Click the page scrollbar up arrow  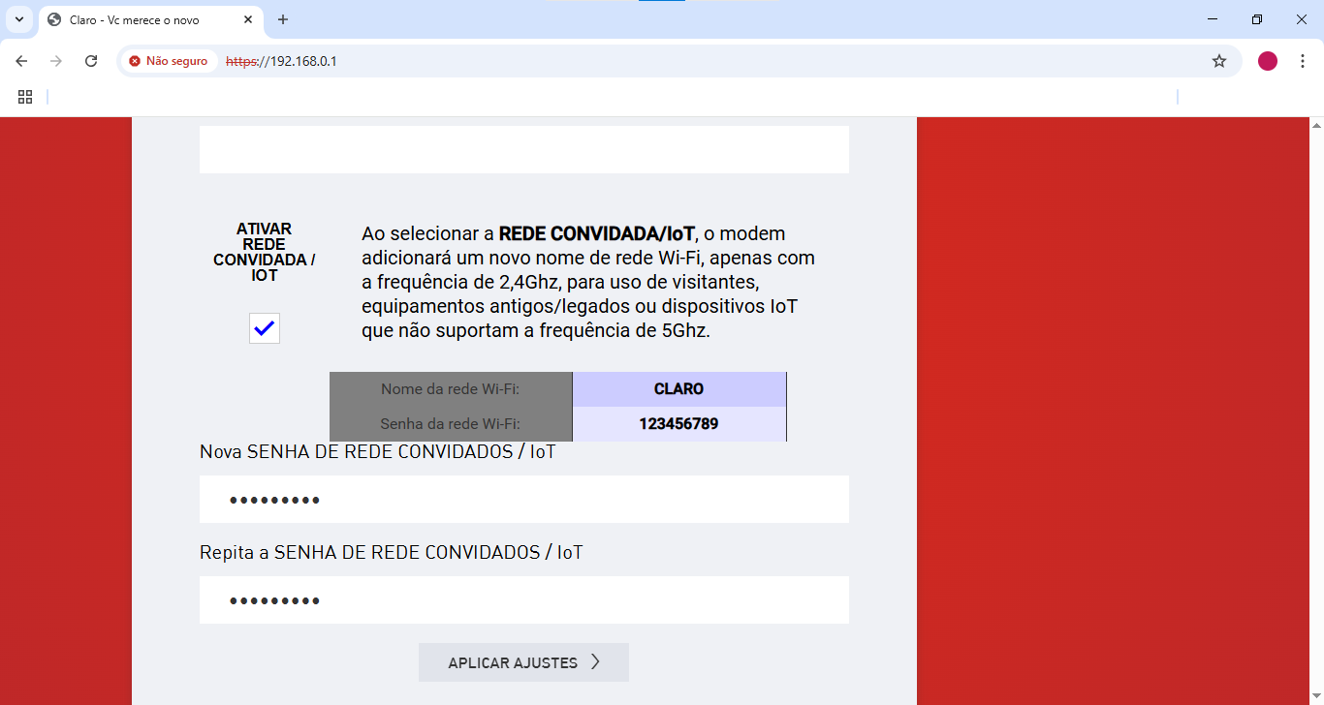pos(1316,126)
